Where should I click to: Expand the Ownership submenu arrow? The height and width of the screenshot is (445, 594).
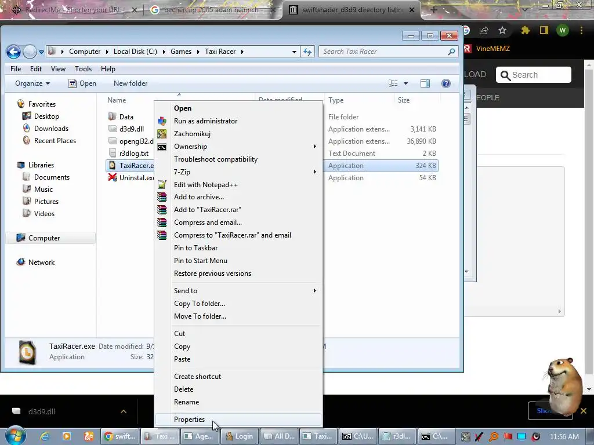[314, 147]
